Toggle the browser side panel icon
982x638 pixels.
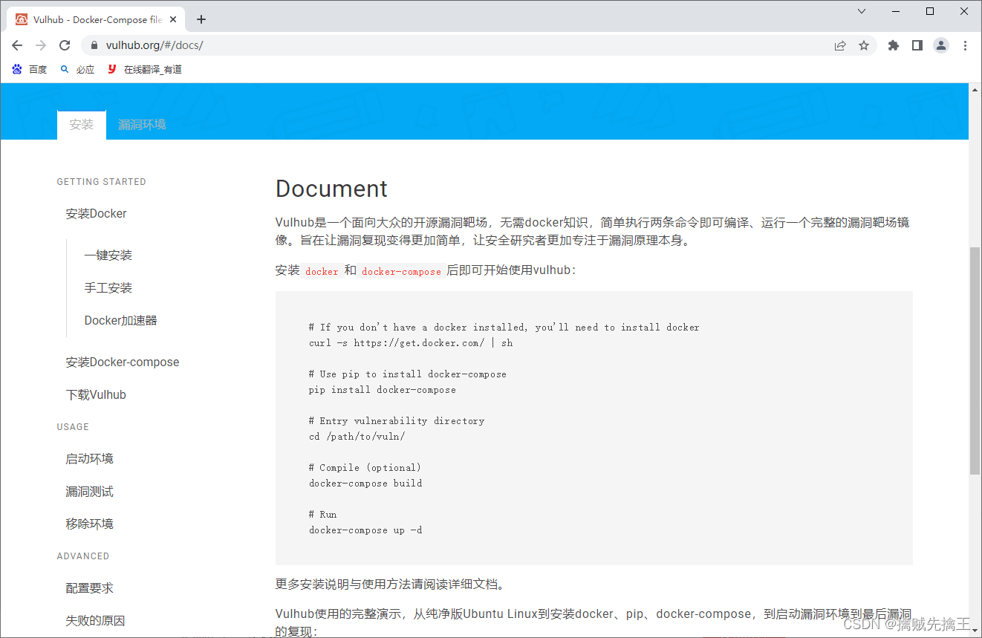tap(917, 45)
